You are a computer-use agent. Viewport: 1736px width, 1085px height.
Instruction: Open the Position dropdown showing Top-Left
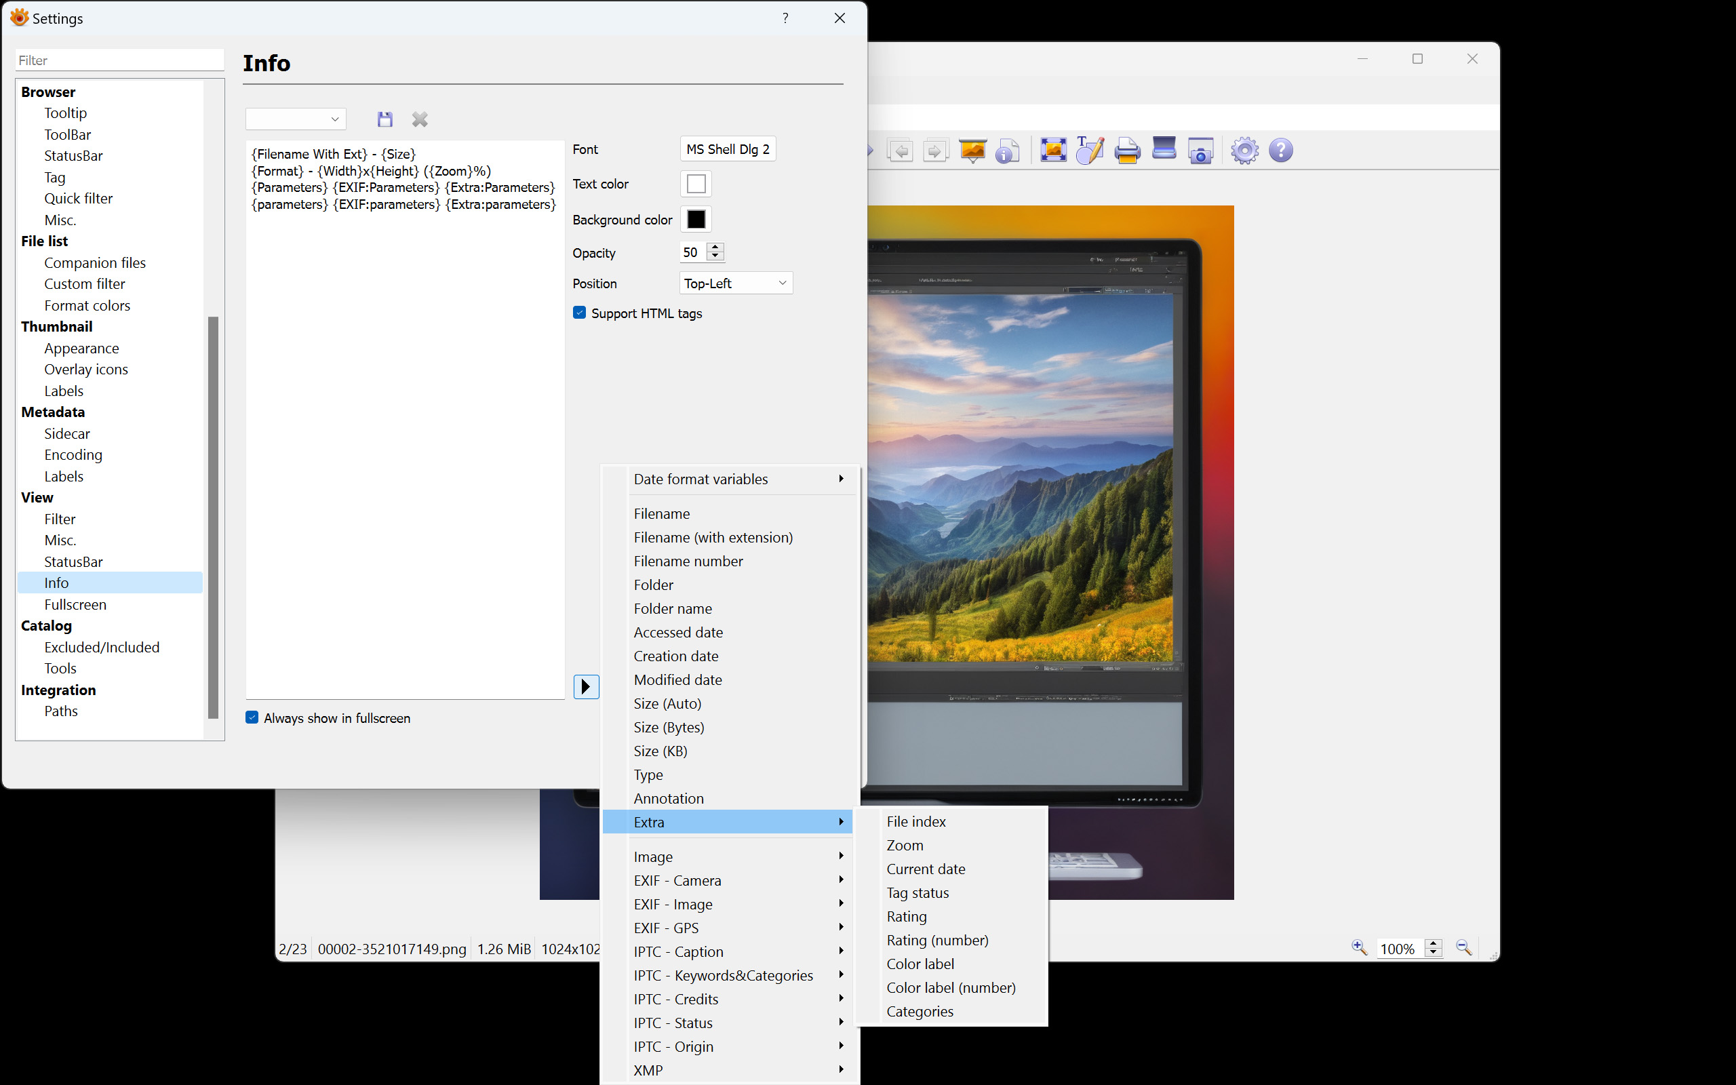[735, 283]
